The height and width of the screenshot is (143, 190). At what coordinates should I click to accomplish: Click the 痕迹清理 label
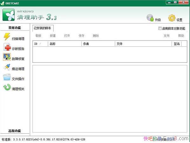(x=18, y=69)
